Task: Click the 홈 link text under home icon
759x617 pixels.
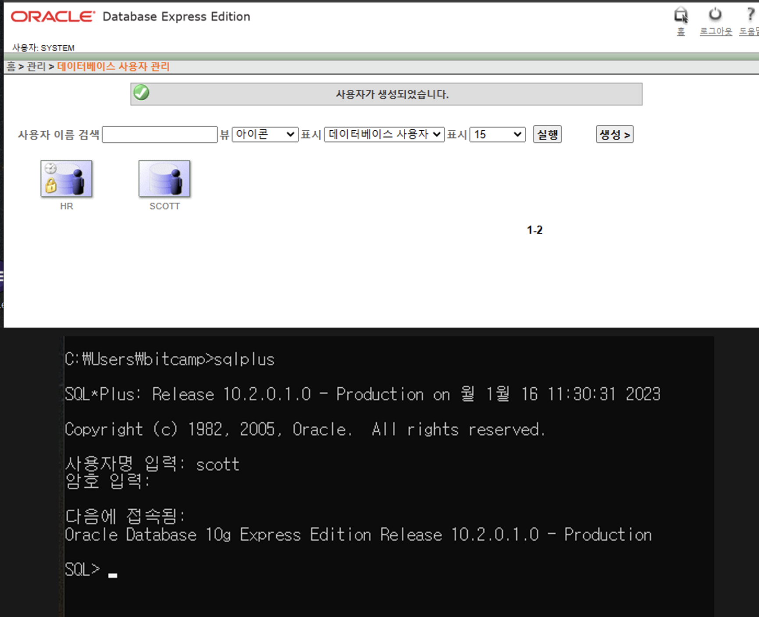Action: (x=681, y=32)
